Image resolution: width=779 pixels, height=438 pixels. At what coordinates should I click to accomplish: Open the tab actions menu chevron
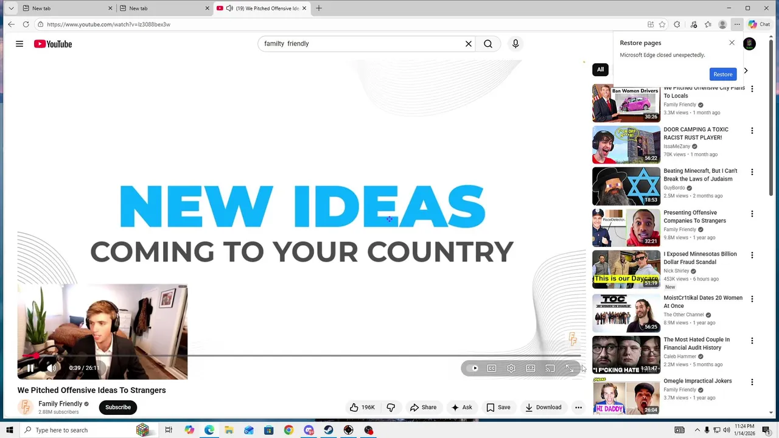pyautogui.click(x=10, y=8)
